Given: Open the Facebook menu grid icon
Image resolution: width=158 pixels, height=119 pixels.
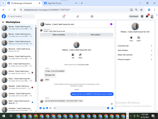Looking at the screenshot, I should pyautogui.click(x=142, y=17).
